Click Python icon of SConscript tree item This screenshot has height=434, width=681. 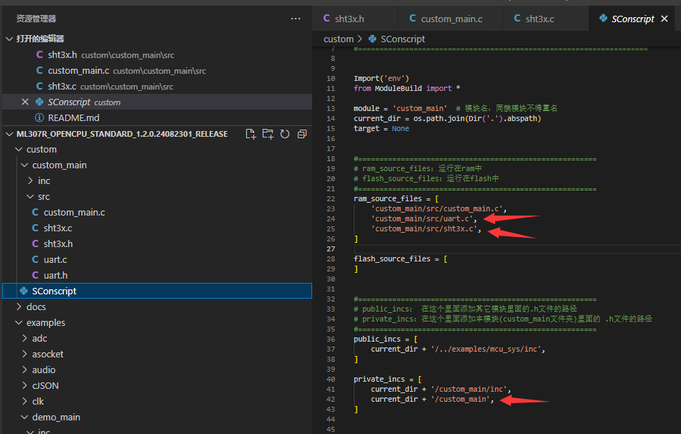(24, 291)
